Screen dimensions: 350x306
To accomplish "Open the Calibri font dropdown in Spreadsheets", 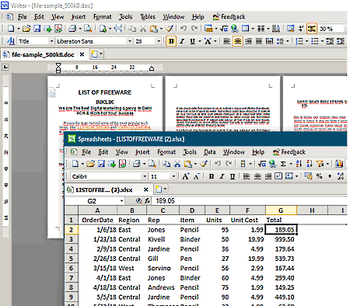I will pos(145,176).
